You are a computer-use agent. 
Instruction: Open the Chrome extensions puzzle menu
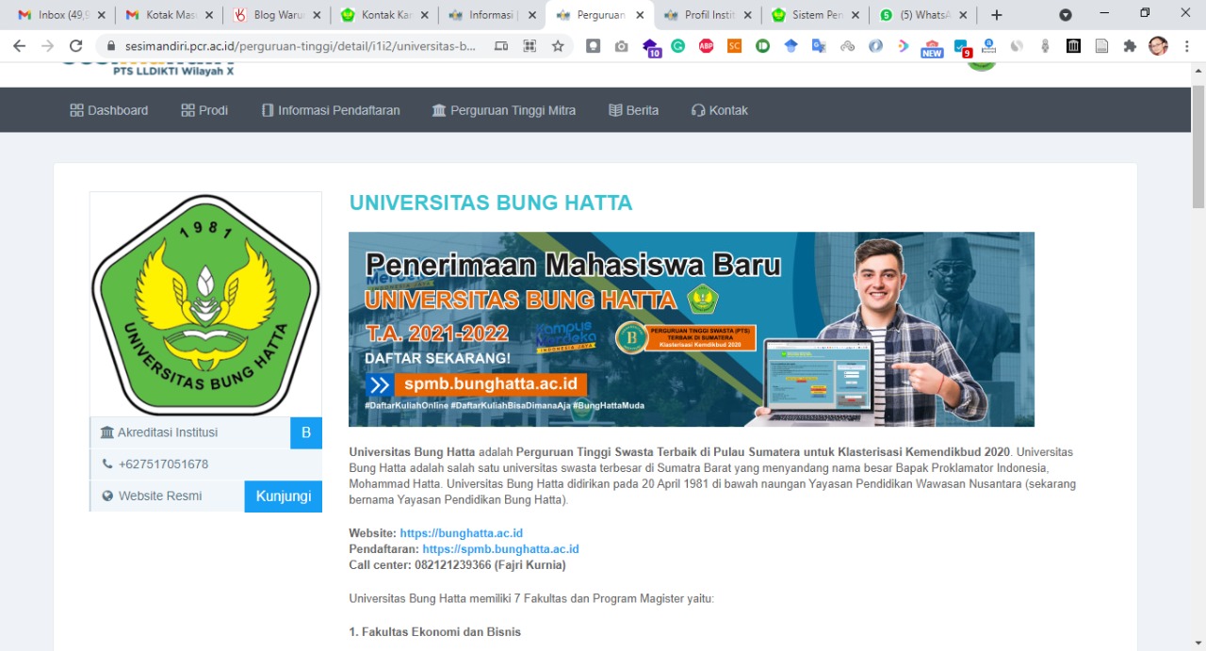pyautogui.click(x=1130, y=45)
